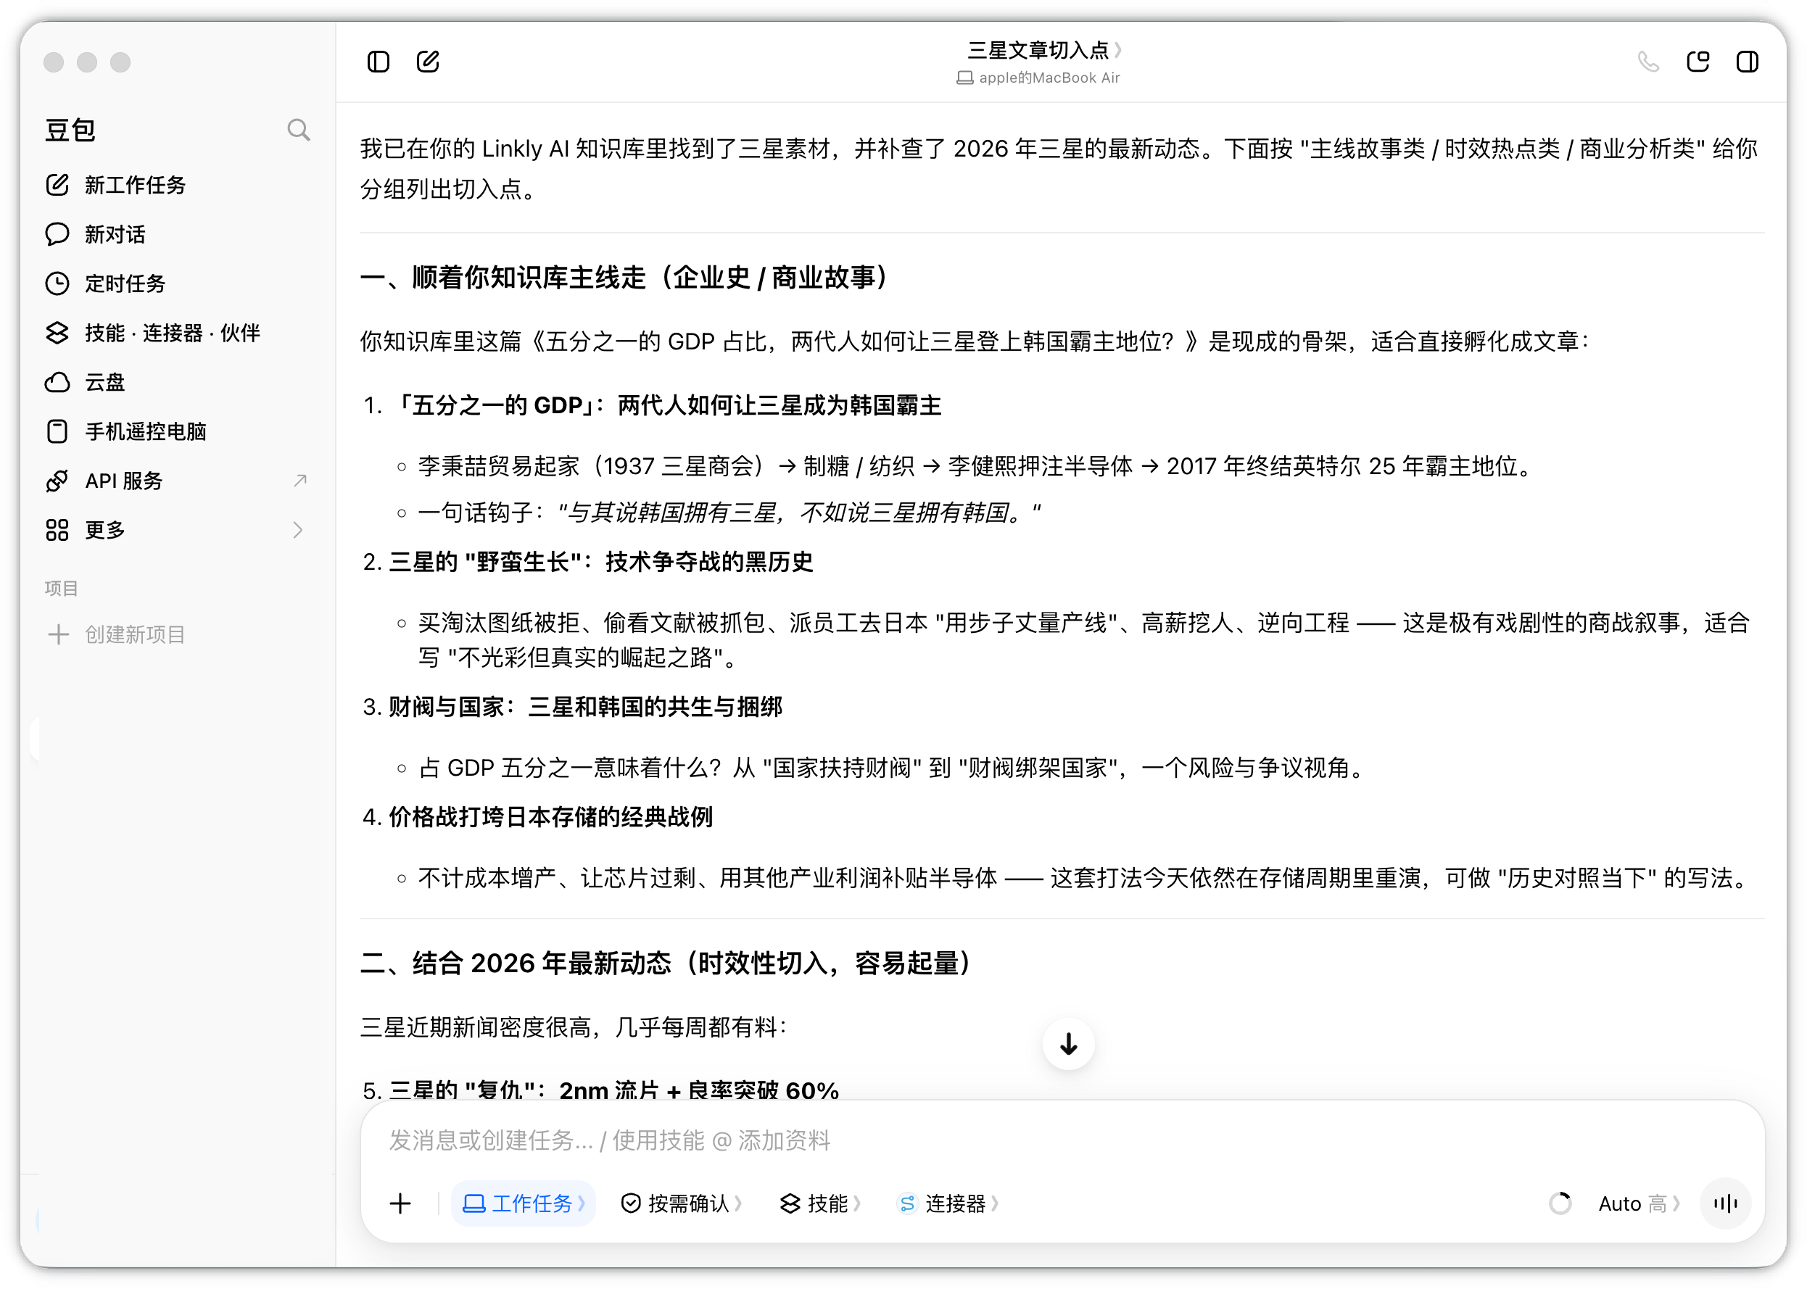Toggle the right side panel icon
The width and height of the screenshot is (1807, 1289).
point(1748,62)
